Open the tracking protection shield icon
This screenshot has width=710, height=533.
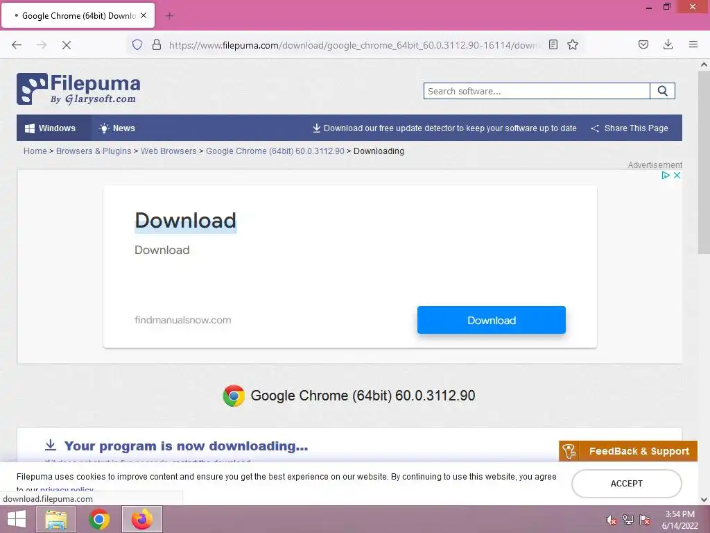click(137, 44)
